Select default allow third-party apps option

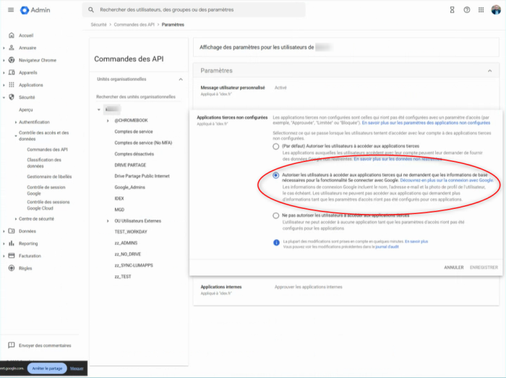click(x=275, y=147)
